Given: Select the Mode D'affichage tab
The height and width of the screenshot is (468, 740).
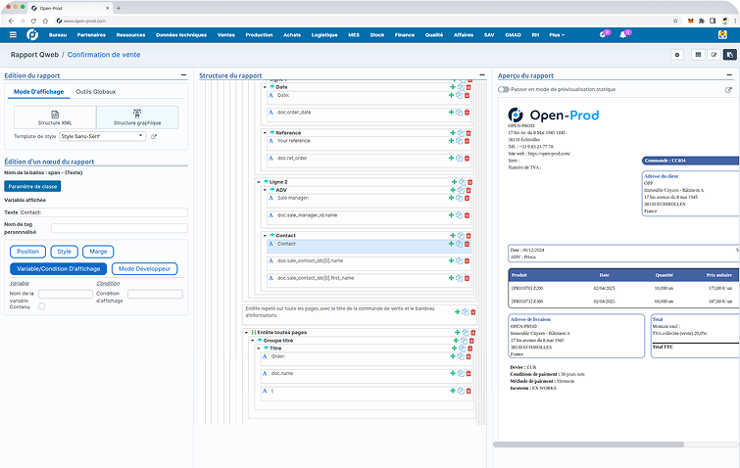Looking at the screenshot, I should pos(38,92).
